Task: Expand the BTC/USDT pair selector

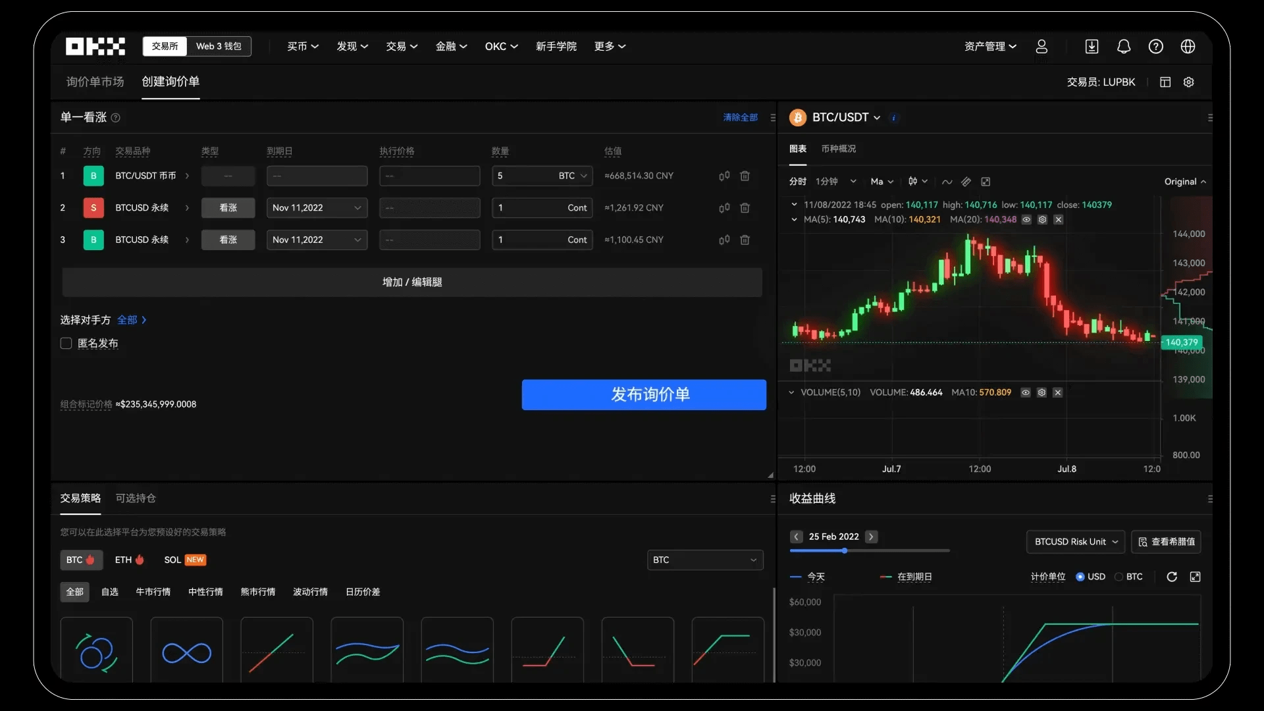Action: pos(846,117)
